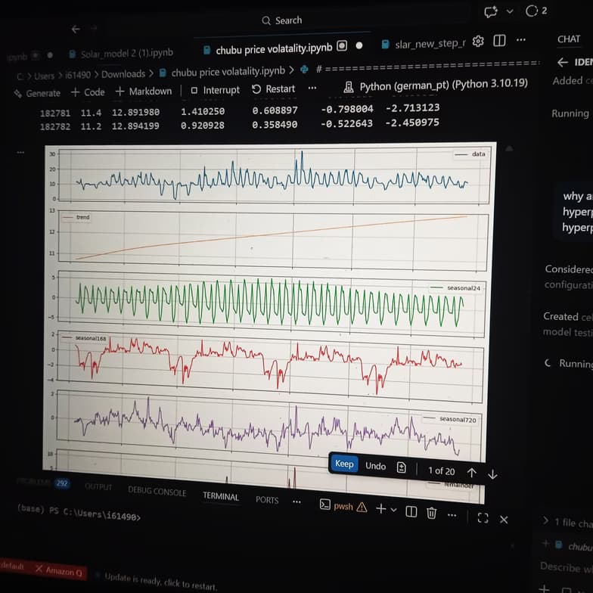Open the new terminal launch profile dropdown

[x=393, y=509]
